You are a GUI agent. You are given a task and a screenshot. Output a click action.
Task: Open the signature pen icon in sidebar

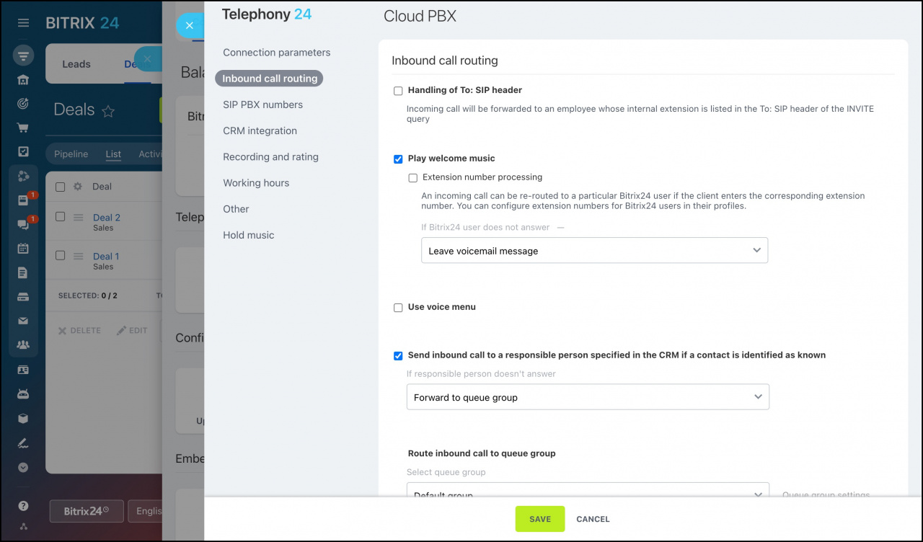tap(23, 443)
